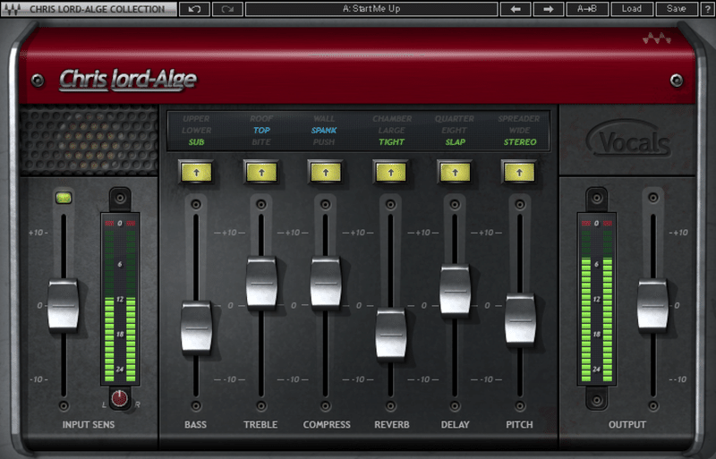Select ROOF treble mode text
Viewport: 716px width, 459px height.
(261, 119)
